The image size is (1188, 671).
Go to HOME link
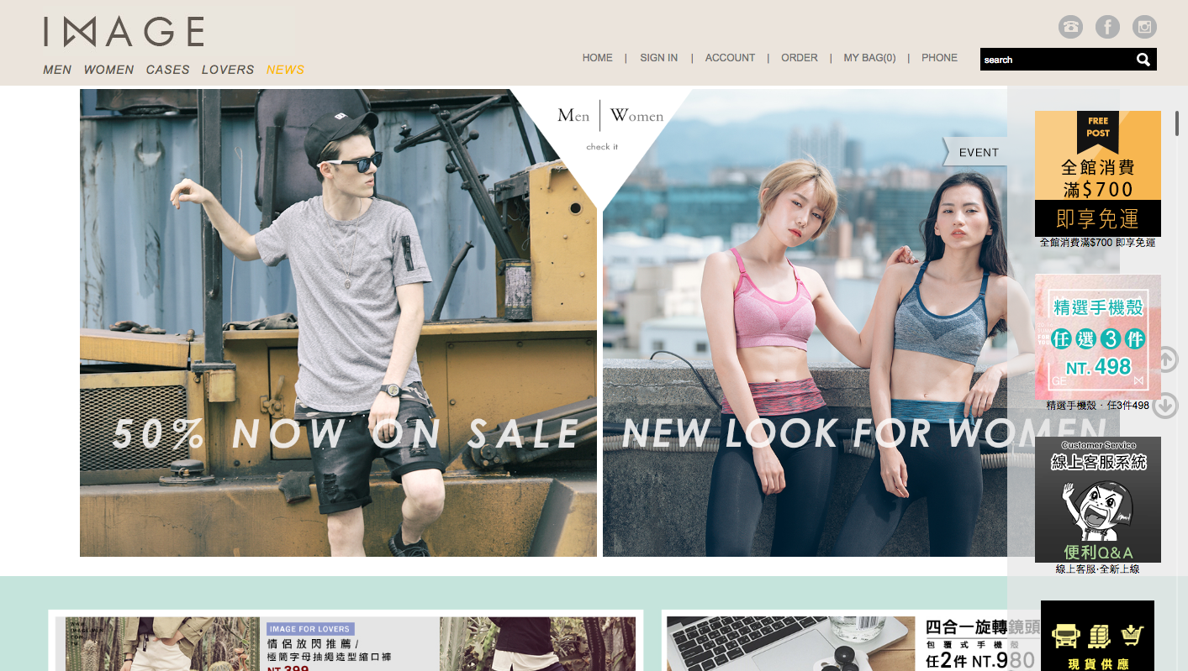pyautogui.click(x=598, y=58)
